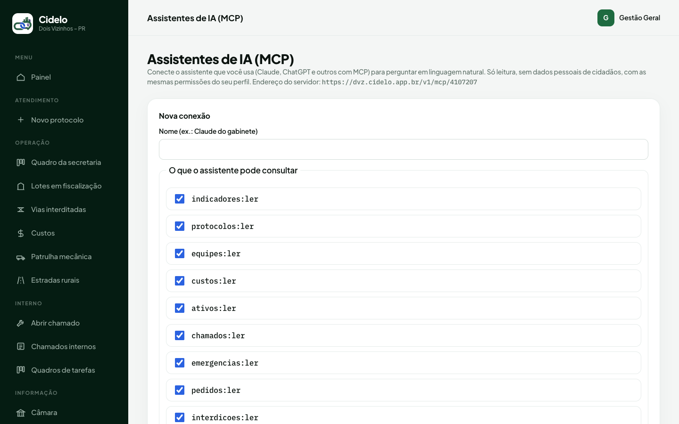Viewport: 679px width, 424px height.
Task: Go to Quadros de tarefas
Action: tap(64, 370)
